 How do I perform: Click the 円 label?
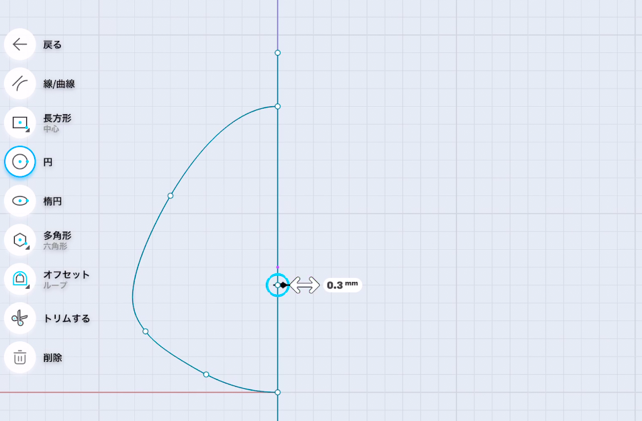(x=48, y=162)
